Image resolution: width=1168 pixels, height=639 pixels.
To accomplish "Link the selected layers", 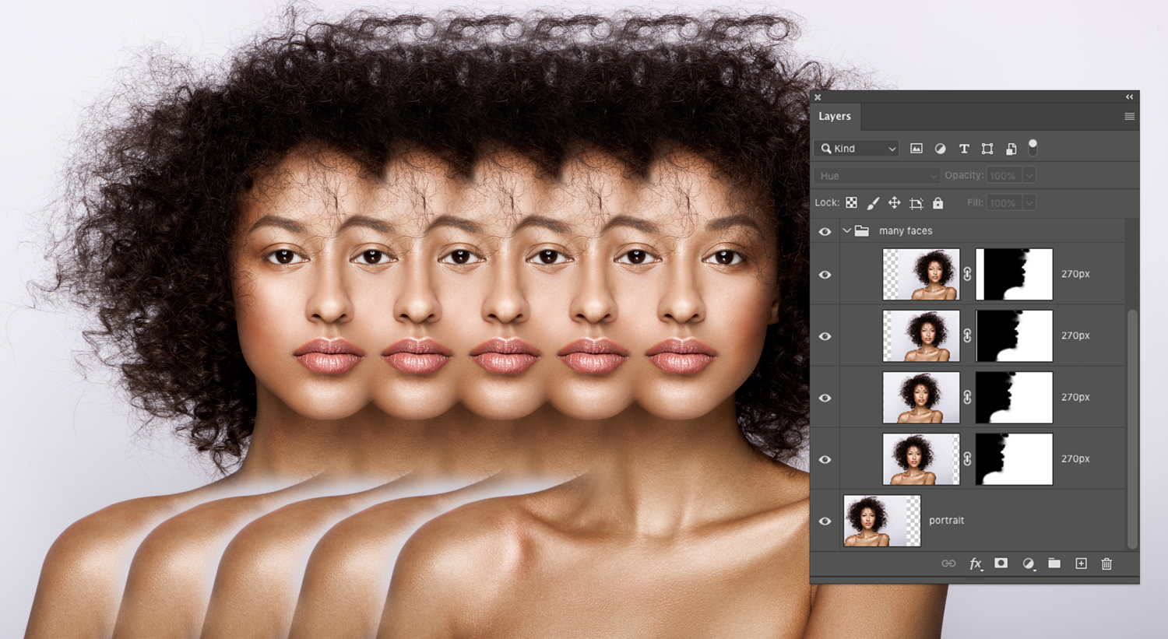I will point(948,564).
